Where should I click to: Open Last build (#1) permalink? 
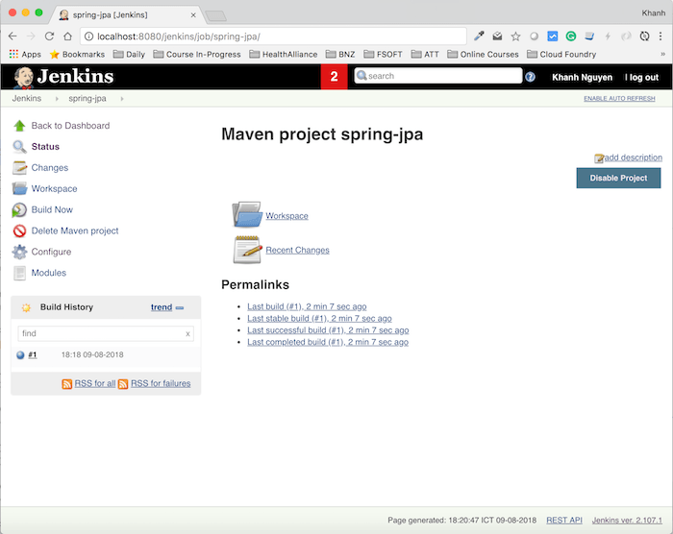point(307,306)
